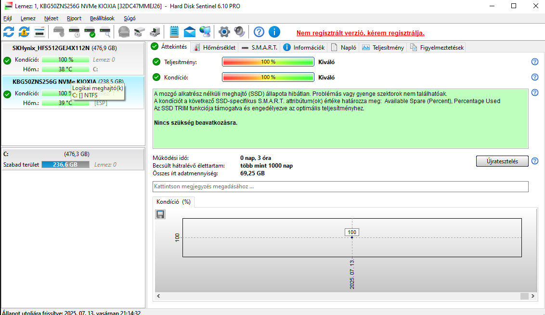Click the blue envelope e-mail icon
This screenshot has height=315, width=545.
[x=189, y=32]
